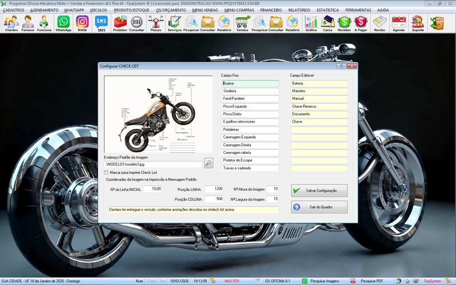Enable Marcar para Imprimir Check List
The image size is (456, 285).
pyautogui.click(x=107, y=172)
